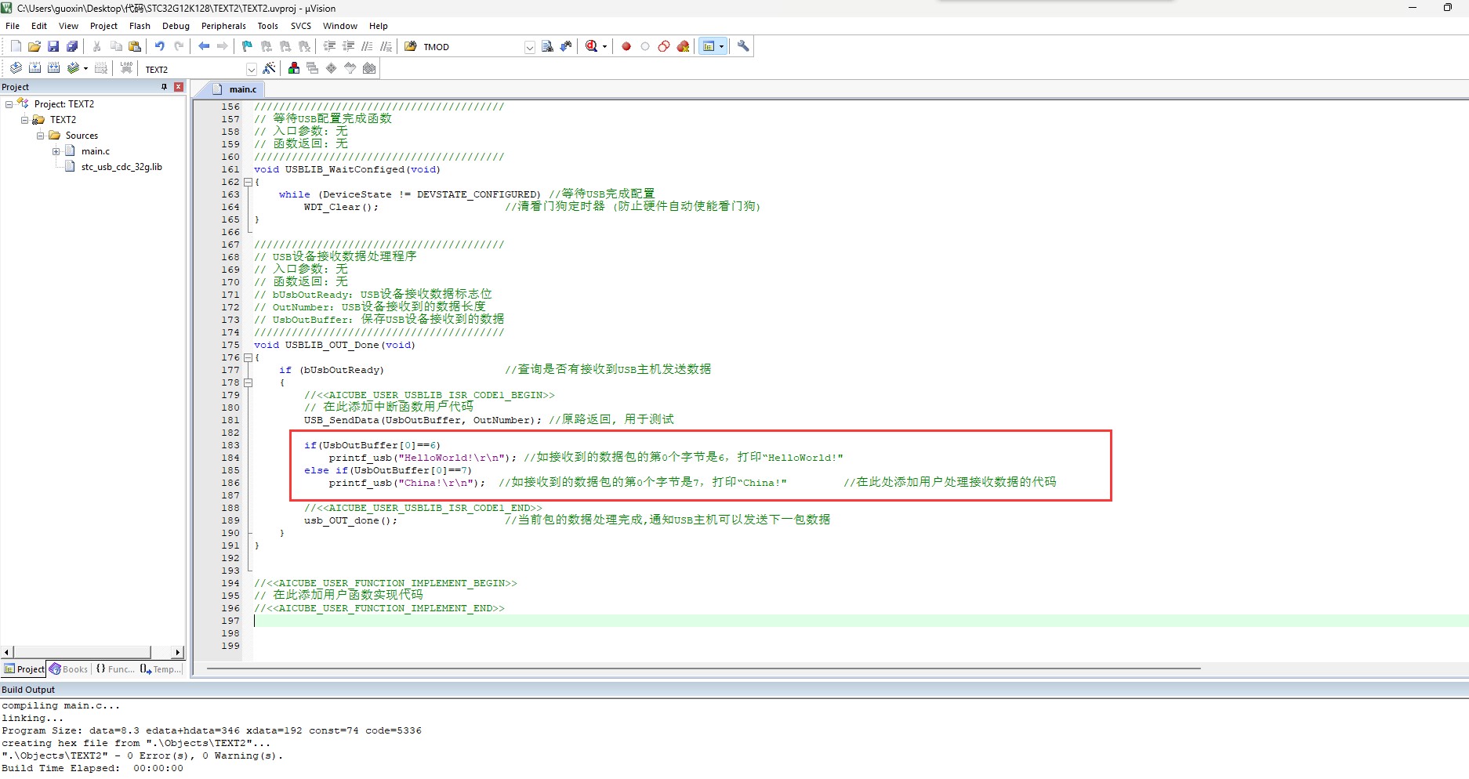Paste from the clipboard
Screen dimensions: 1469x779
pos(135,47)
